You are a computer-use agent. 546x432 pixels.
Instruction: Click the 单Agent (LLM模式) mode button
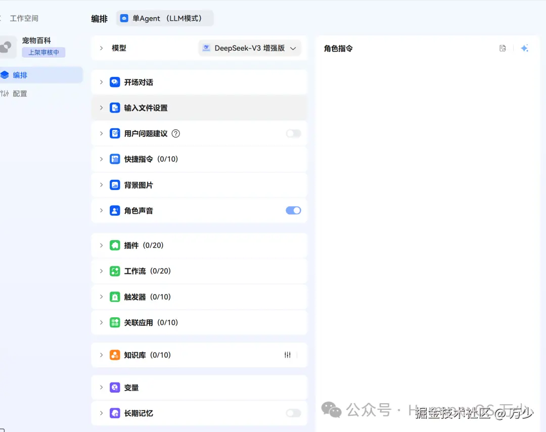(x=165, y=19)
